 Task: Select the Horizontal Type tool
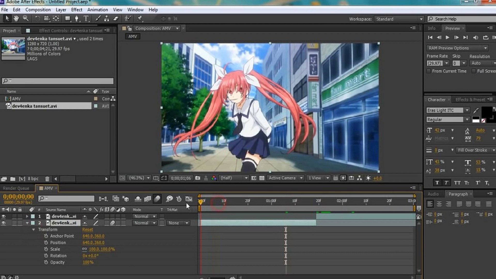(86, 18)
